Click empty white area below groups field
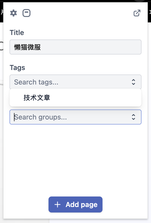 [75, 156]
